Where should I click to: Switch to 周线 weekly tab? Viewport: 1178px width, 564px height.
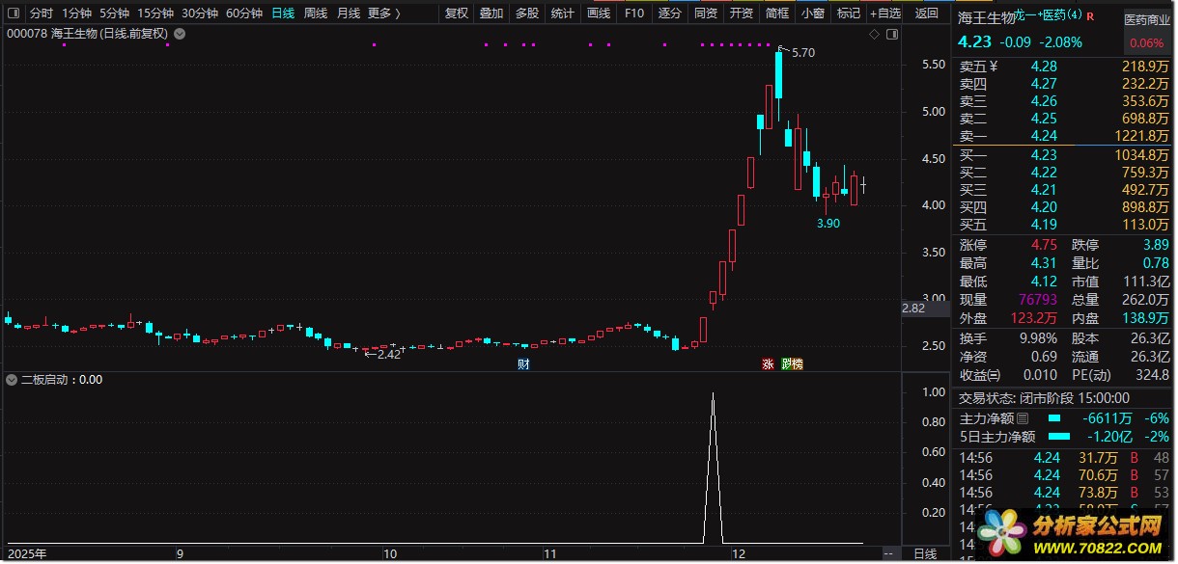tap(316, 13)
